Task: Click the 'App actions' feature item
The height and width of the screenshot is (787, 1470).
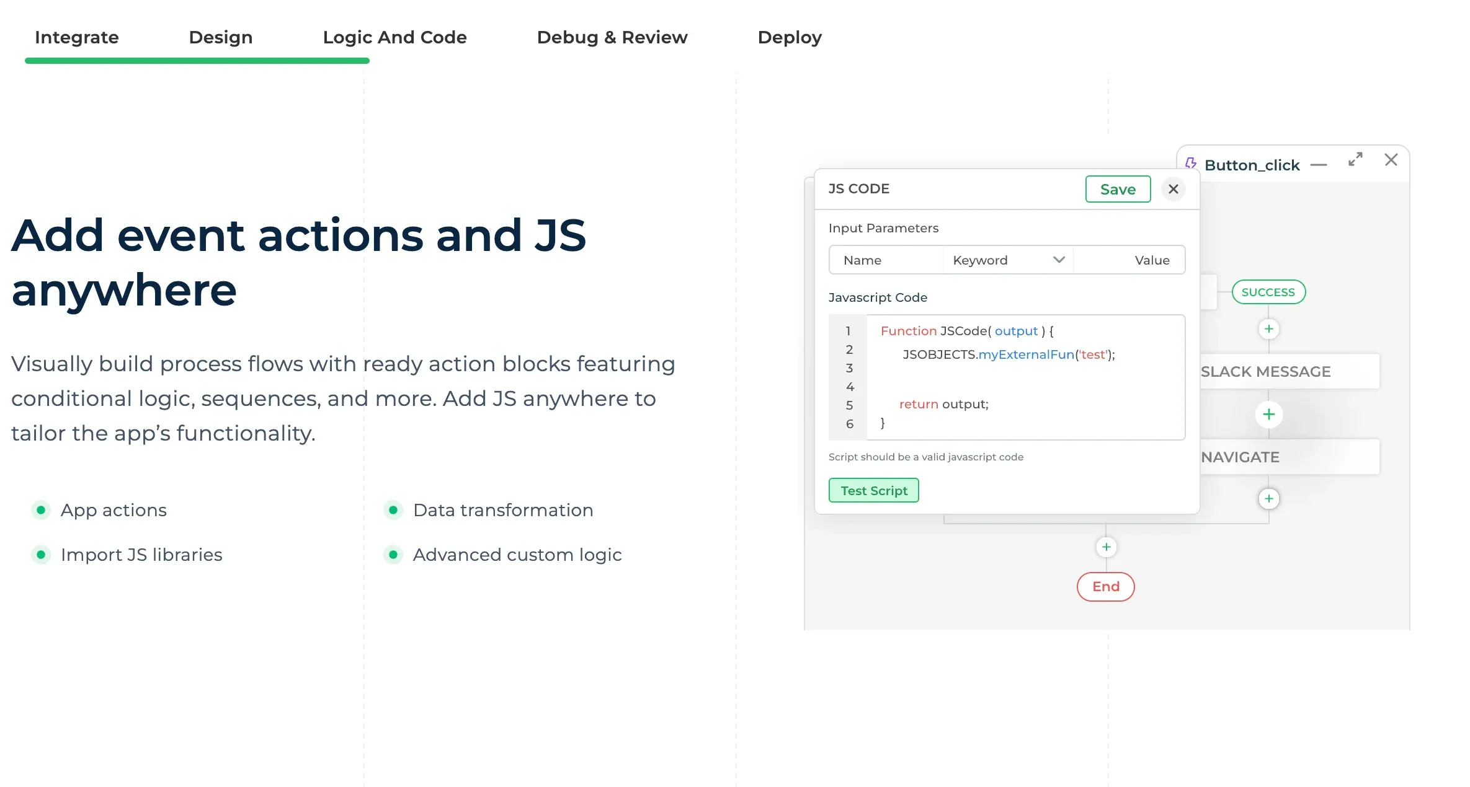Action: click(x=99, y=510)
